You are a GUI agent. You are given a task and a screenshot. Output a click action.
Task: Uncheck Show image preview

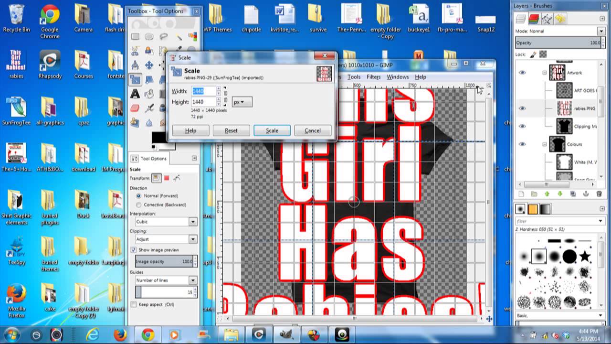click(x=134, y=250)
